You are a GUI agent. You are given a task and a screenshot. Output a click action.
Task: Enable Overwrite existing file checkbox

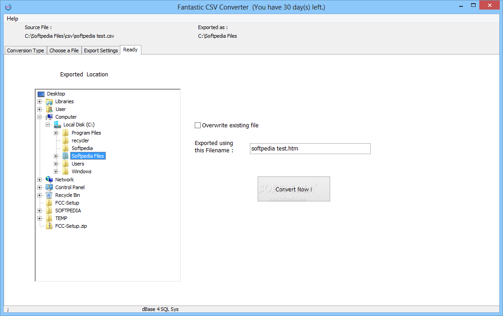(197, 125)
